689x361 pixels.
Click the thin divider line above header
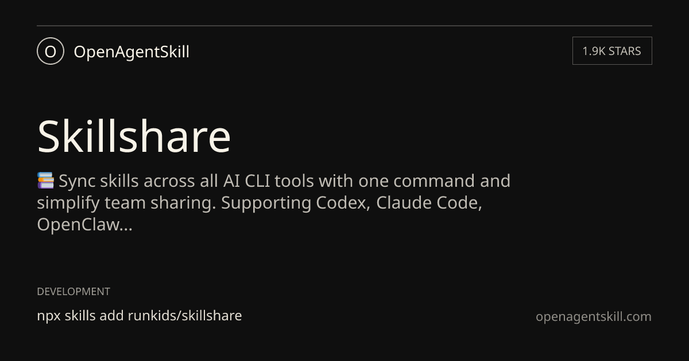[x=344, y=26]
